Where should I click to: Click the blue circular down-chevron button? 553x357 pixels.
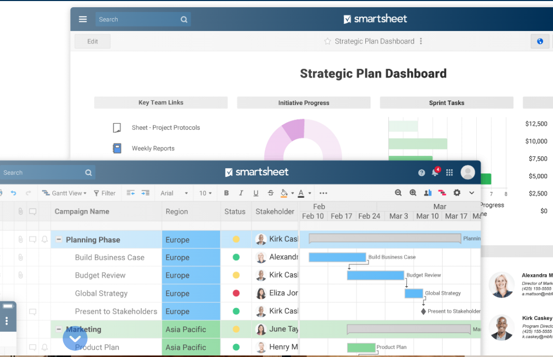point(75,338)
